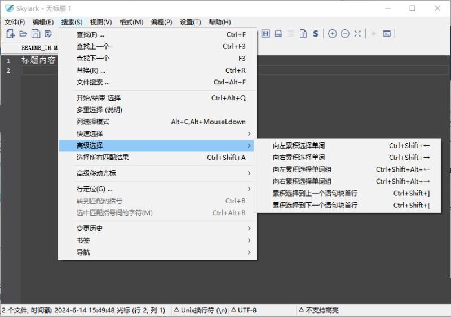Open the 编辑(E) menu
Image resolution: width=451 pixels, height=317 pixels.
tap(43, 22)
